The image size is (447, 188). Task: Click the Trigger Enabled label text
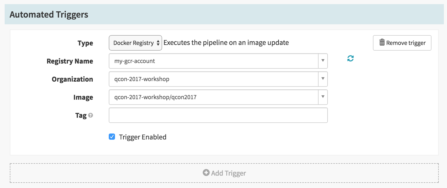click(143, 137)
